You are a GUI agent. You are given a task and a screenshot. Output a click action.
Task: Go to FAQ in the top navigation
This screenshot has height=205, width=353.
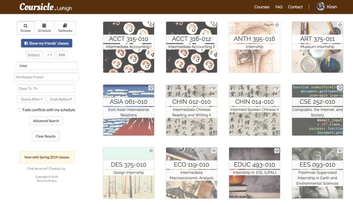point(279,7)
